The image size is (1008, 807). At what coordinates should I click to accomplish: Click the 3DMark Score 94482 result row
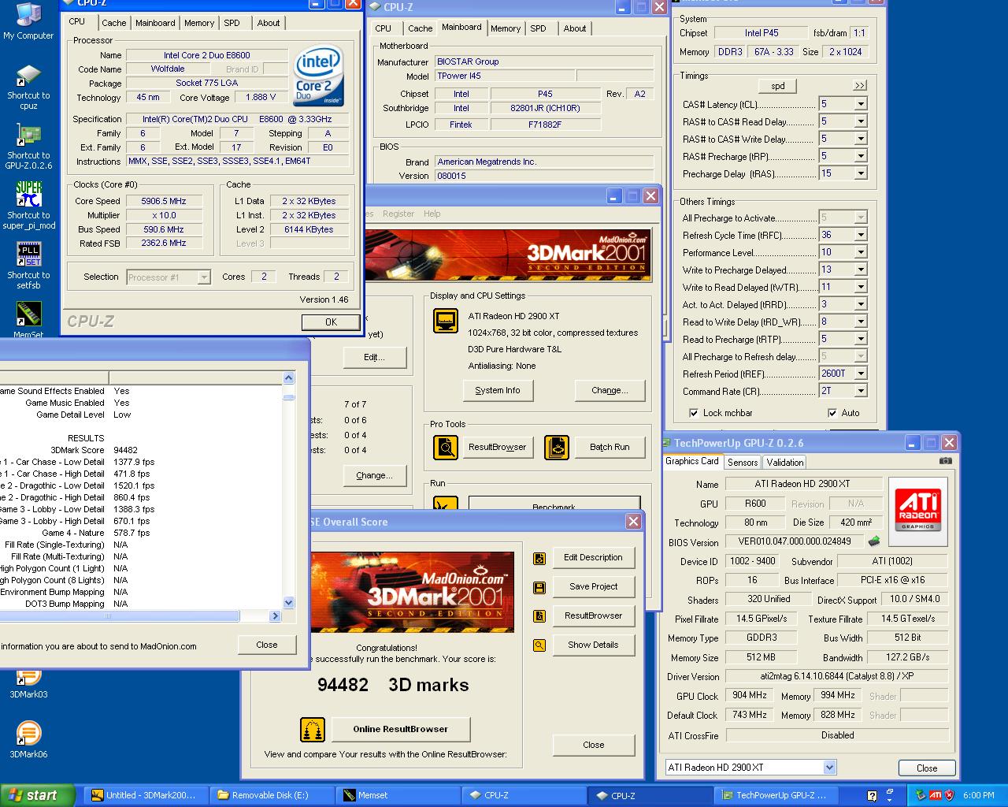[x=142, y=450]
